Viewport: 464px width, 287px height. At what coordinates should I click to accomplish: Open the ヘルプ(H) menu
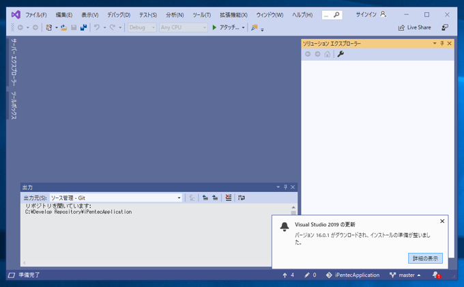pyautogui.click(x=302, y=15)
